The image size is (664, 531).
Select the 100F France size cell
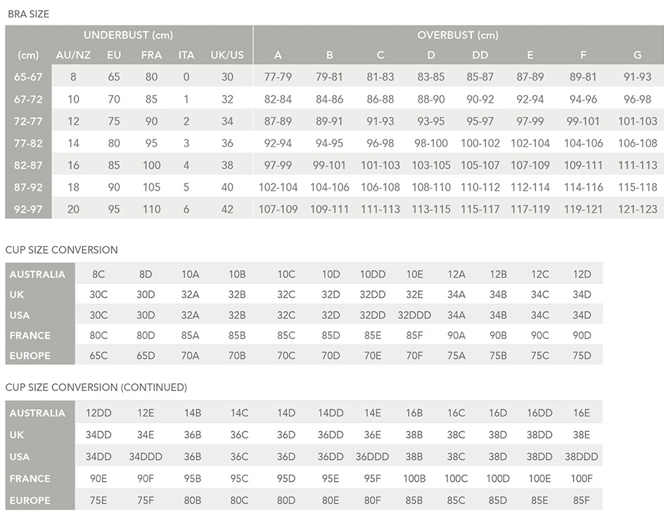pos(582,479)
